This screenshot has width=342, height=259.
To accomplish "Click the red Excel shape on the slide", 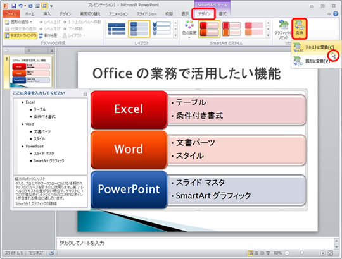I will pyautogui.click(x=129, y=110).
